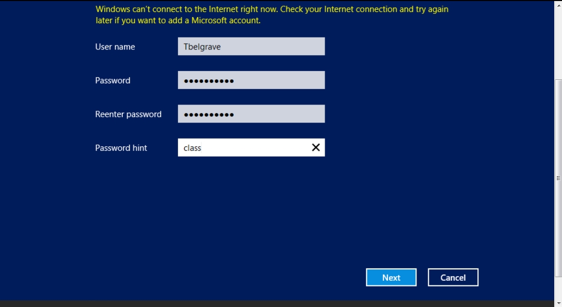
Task: Click the Next button
Action: [391, 277]
